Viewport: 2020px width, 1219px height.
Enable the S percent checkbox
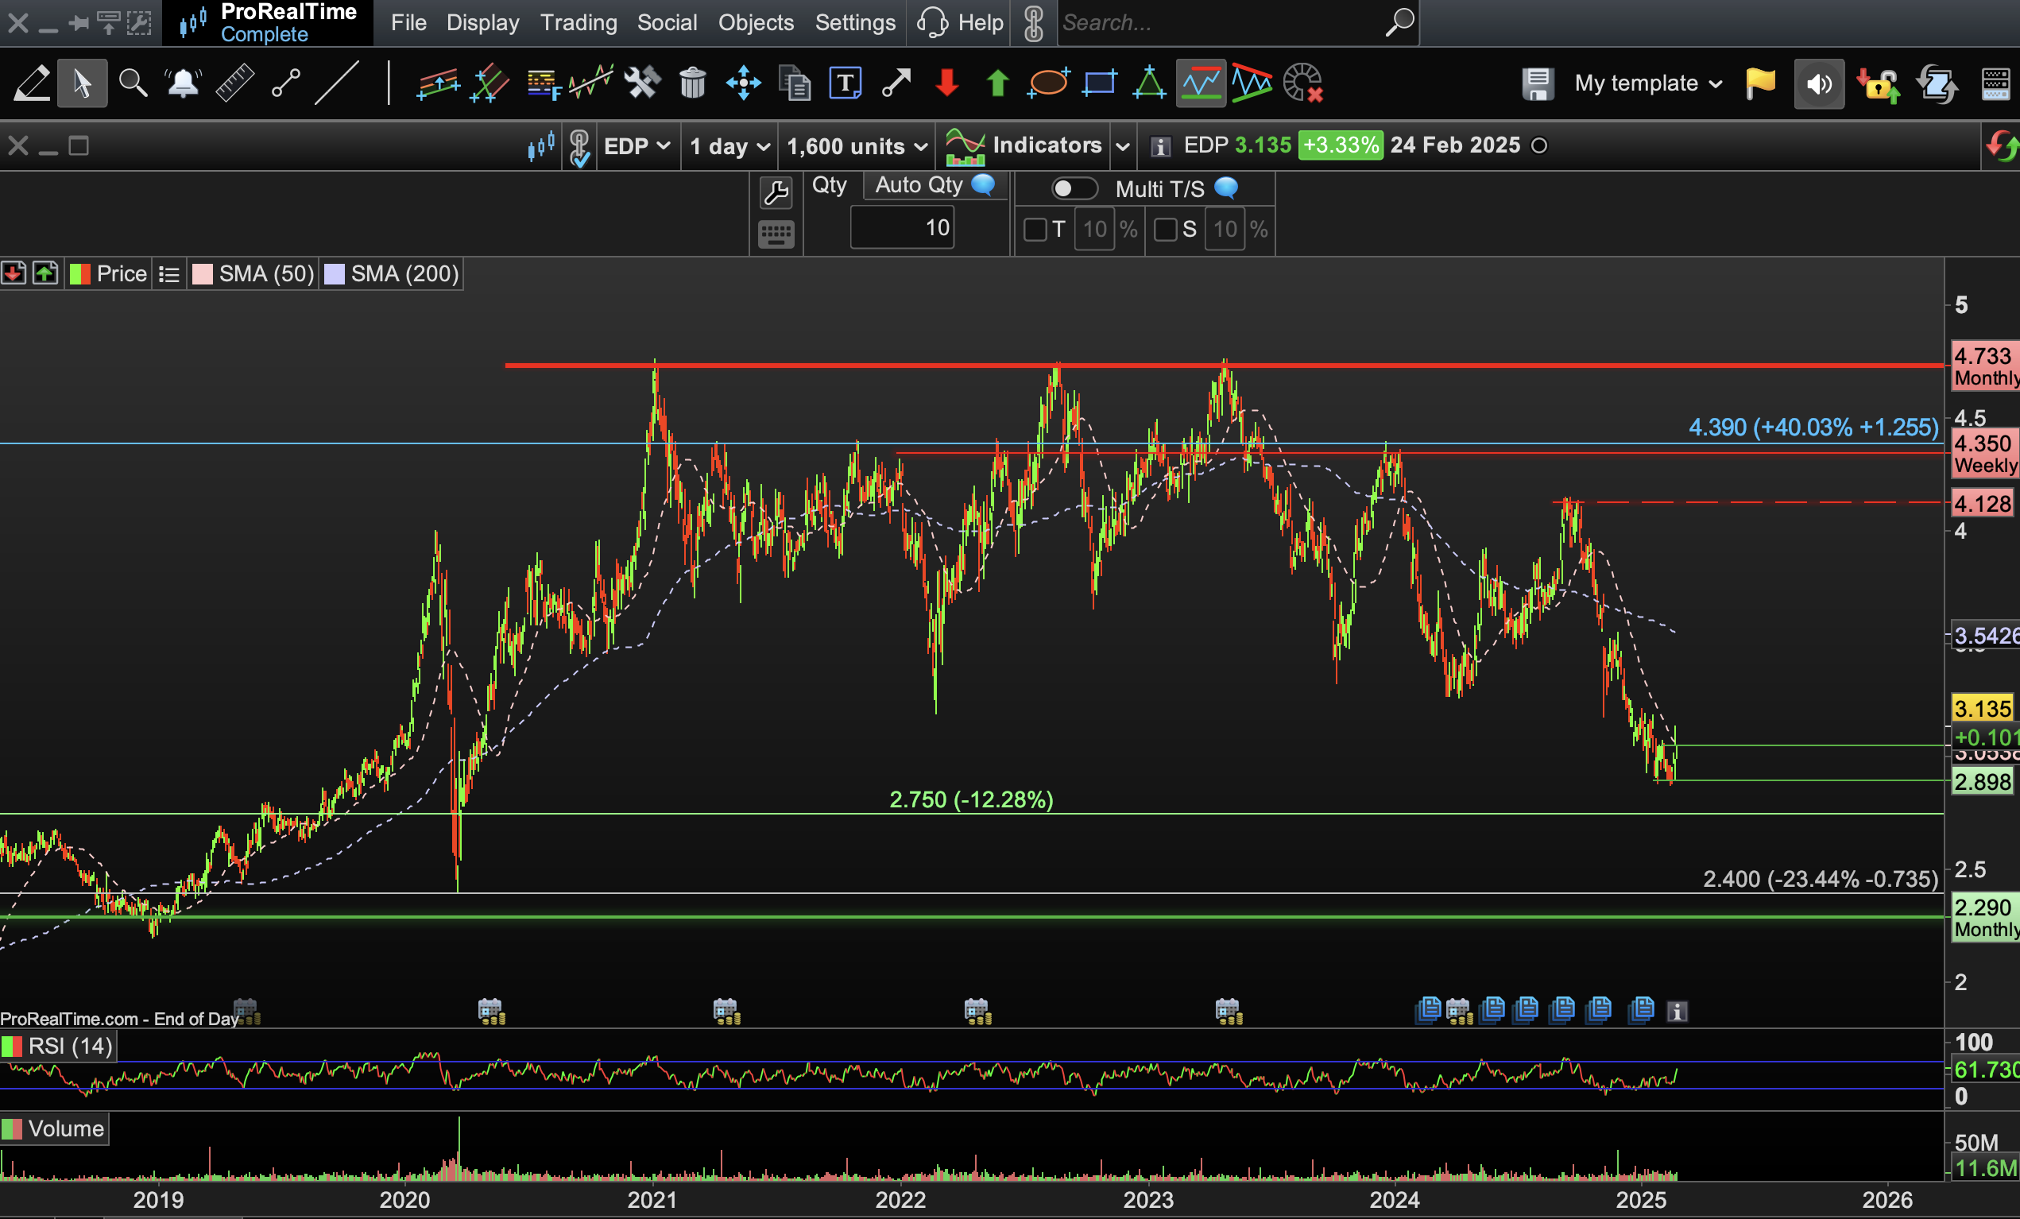1165,230
